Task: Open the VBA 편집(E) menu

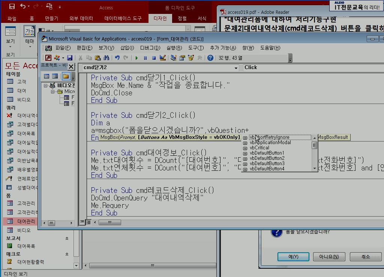Action: (x=84, y=48)
